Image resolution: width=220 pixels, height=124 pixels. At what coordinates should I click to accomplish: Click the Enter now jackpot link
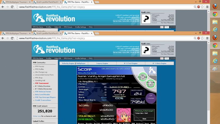(x=37, y=116)
